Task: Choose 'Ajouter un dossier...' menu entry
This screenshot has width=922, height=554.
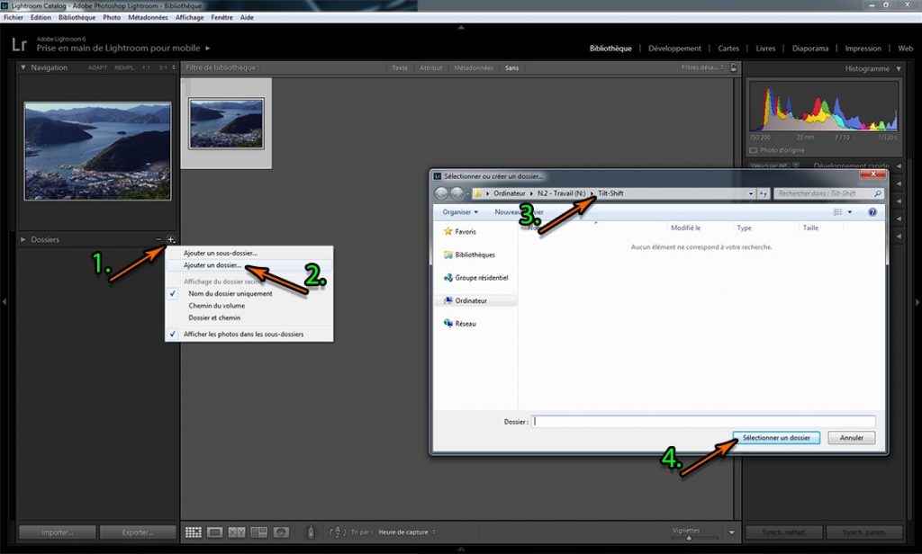Action: [212, 265]
